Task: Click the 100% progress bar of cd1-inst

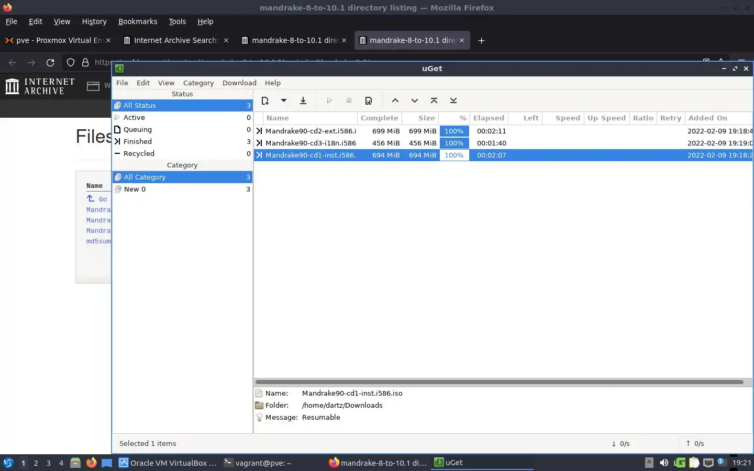Action: click(x=454, y=155)
